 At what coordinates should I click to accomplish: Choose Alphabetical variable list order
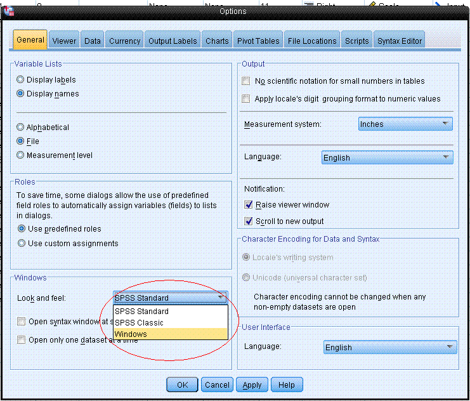coord(21,128)
